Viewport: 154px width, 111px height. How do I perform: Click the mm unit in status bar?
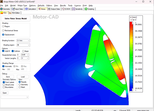[x=115, y=110]
